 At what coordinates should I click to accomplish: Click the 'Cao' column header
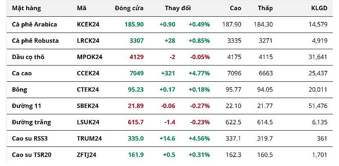coord(235,8)
